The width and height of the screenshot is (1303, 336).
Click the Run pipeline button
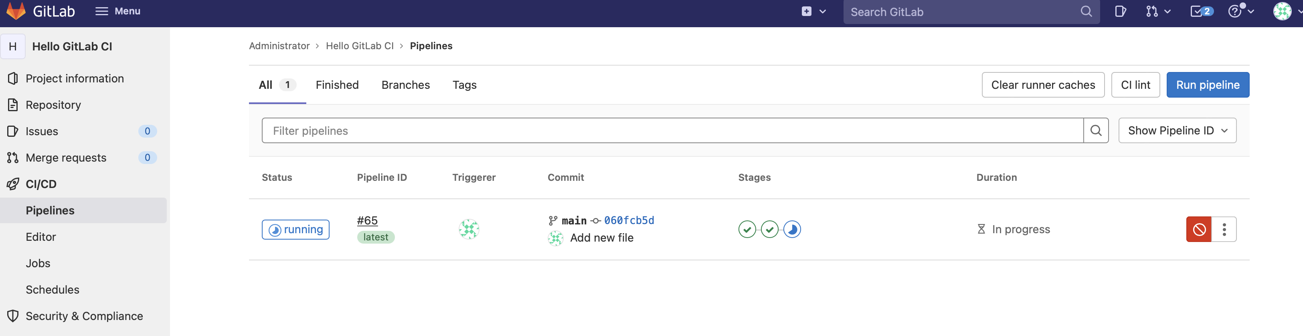tap(1208, 85)
